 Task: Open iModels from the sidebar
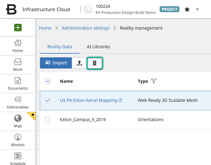18,140
